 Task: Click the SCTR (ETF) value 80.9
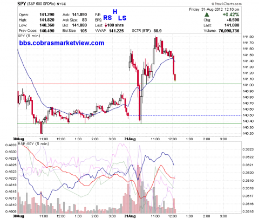pos(158,31)
